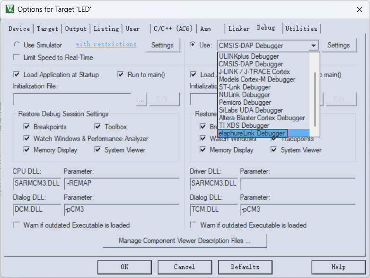Click Driver DLL field SARMCM3.DLL

[x=214, y=183]
